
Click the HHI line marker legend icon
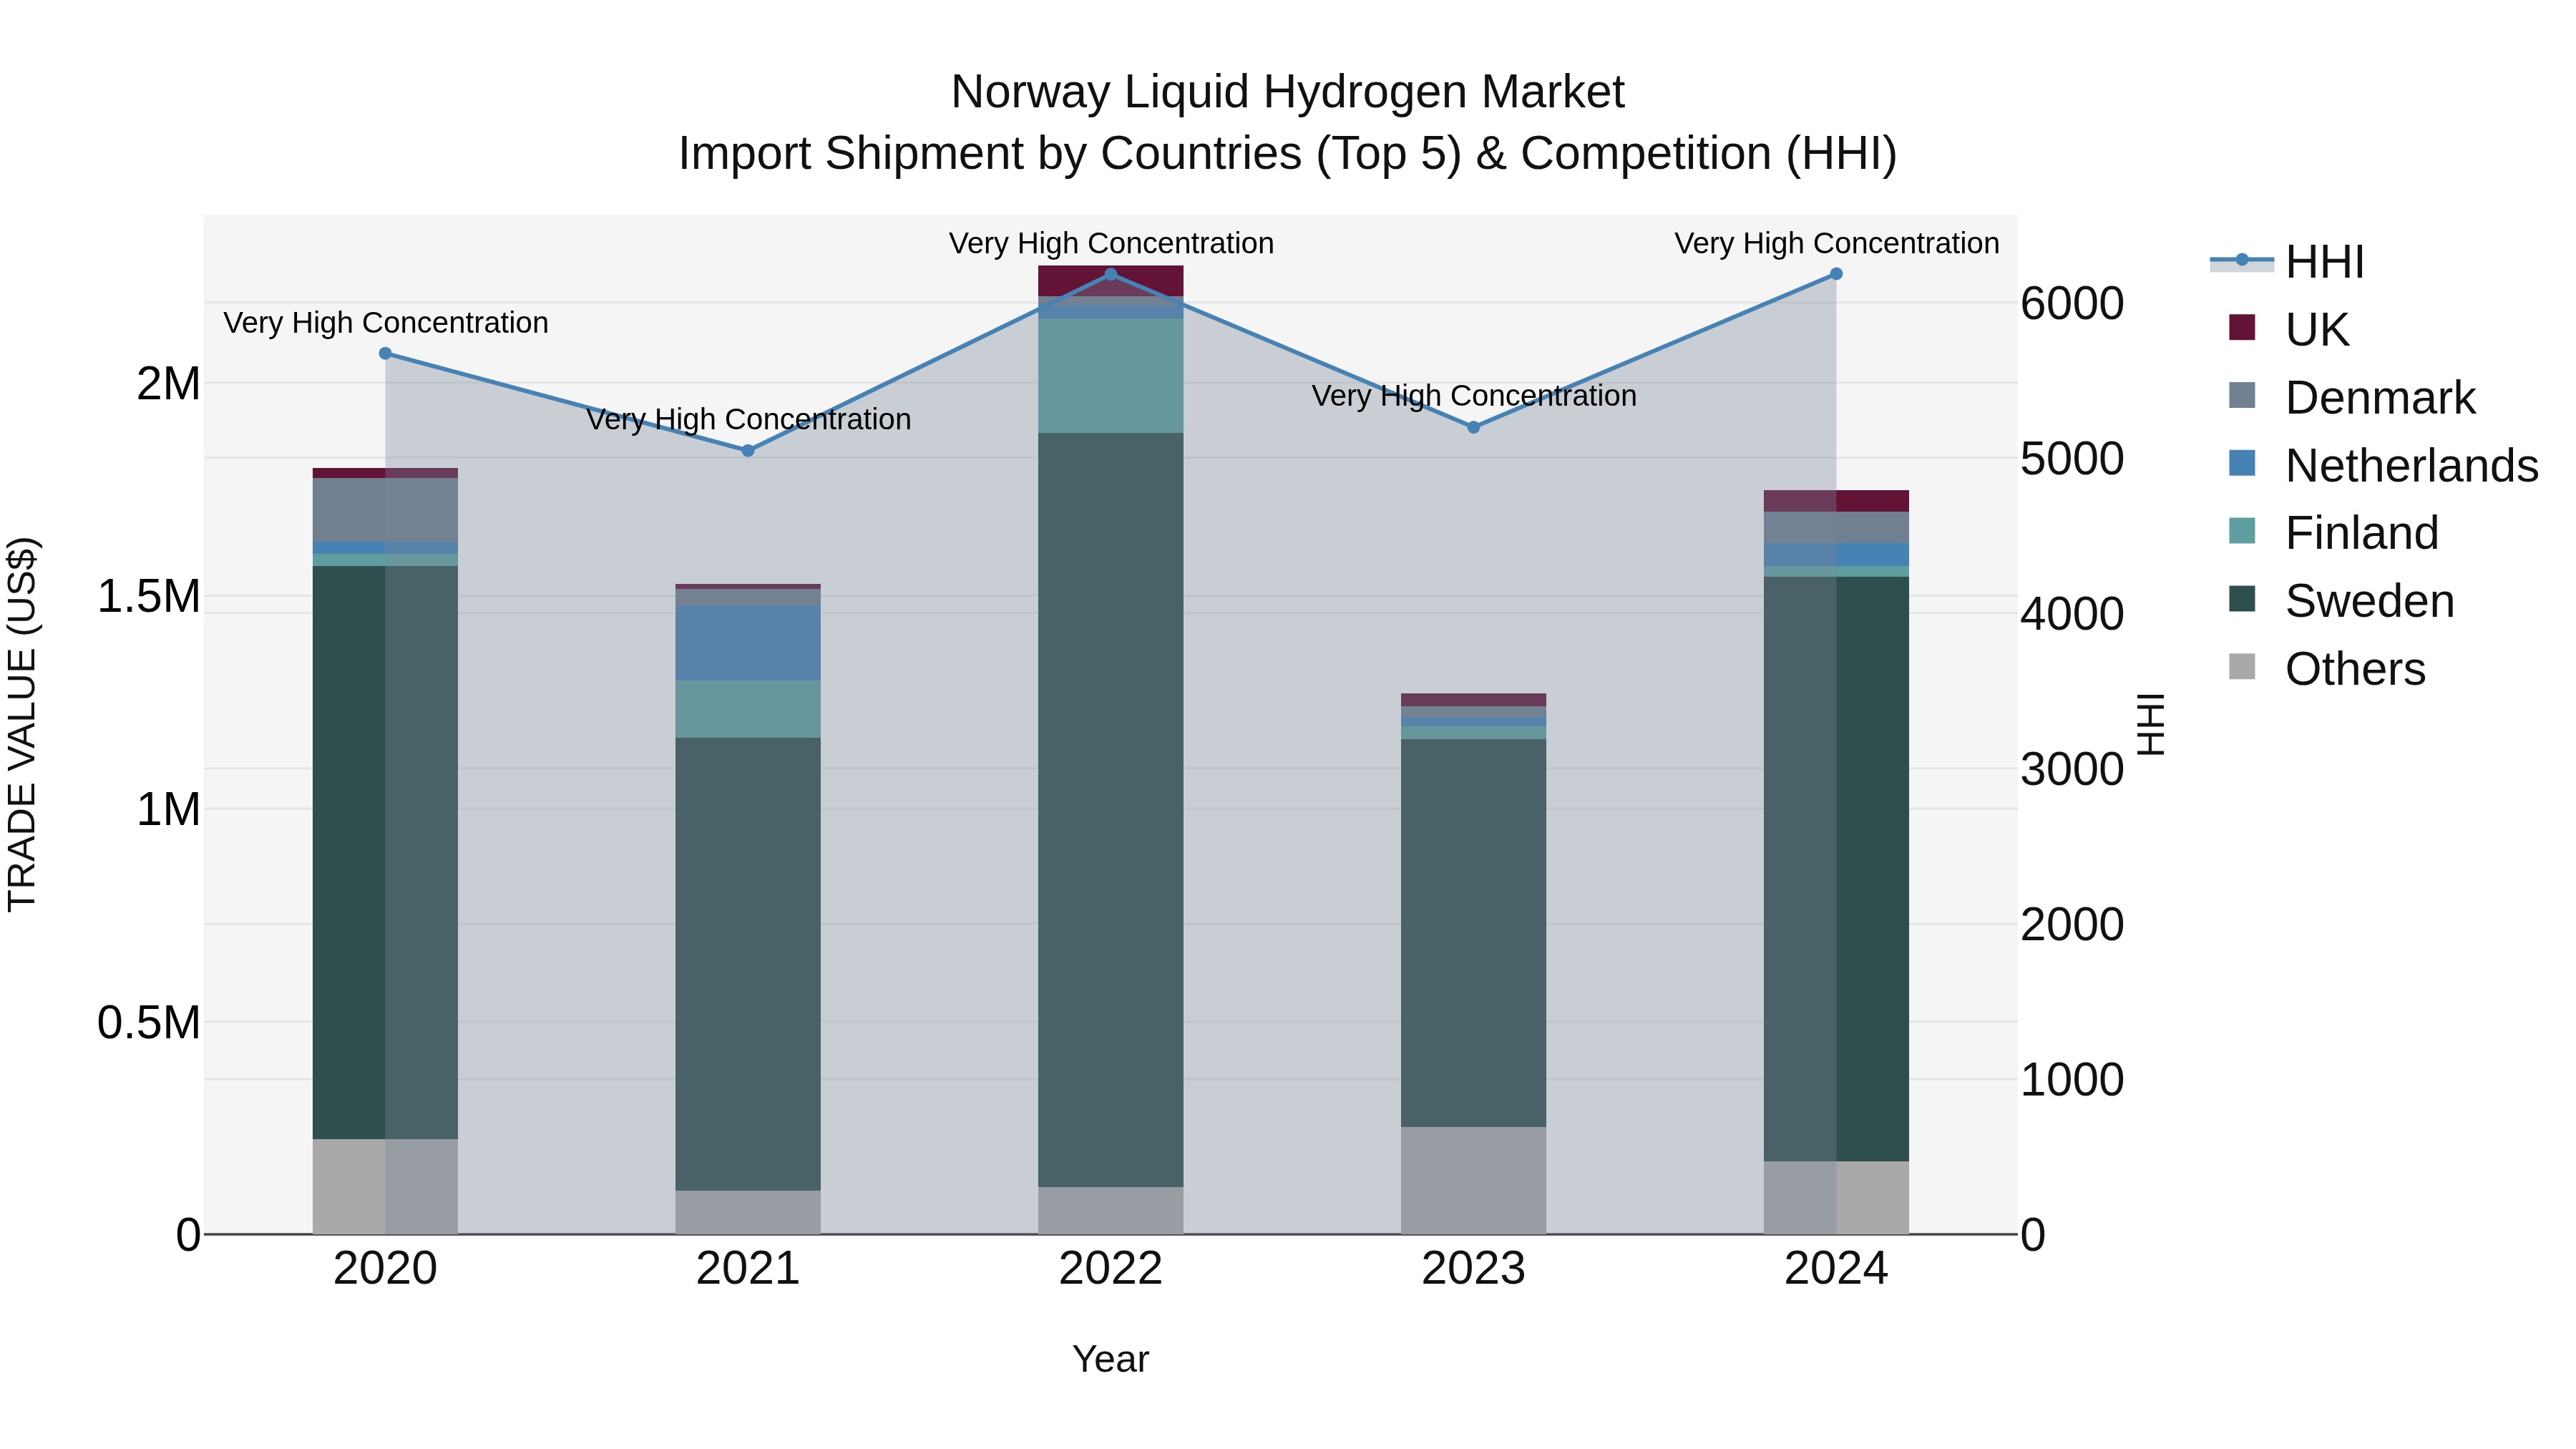pyautogui.click(x=2242, y=261)
